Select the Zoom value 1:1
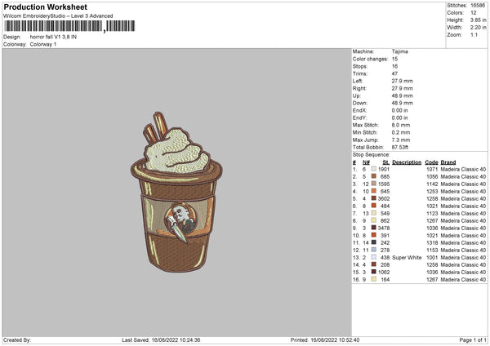The image size is (490, 346). pyautogui.click(x=474, y=34)
